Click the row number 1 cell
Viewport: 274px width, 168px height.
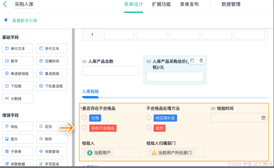[92, 35]
